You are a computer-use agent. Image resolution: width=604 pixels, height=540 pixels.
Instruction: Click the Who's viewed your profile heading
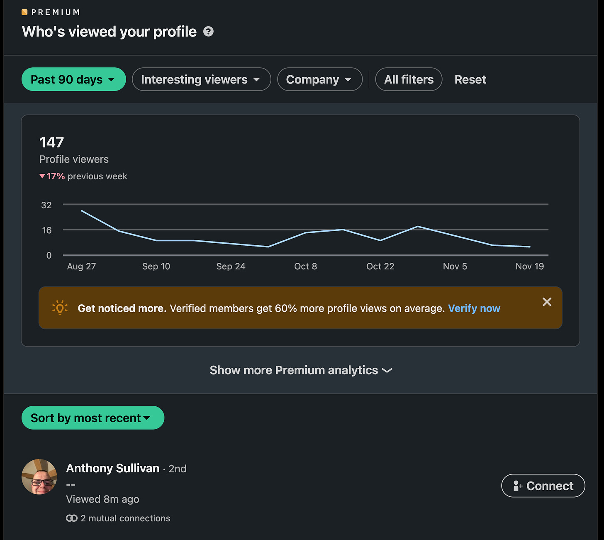coord(109,32)
